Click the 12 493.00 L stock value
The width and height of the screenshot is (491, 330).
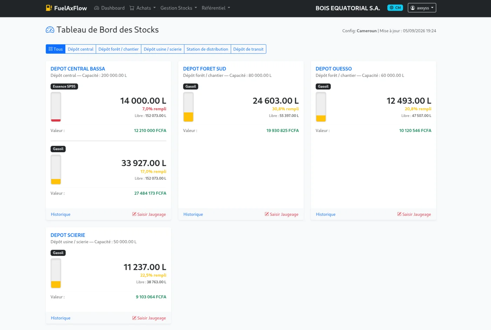(x=409, y=101)
